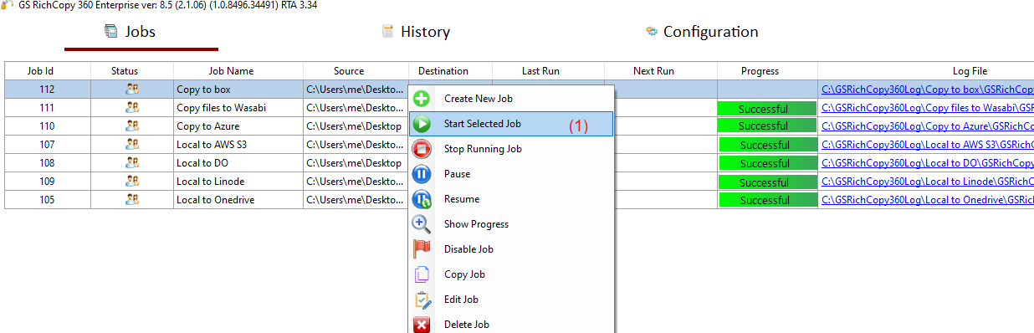The width and height of the screenshot is (1034, 333).
Task: Click Successful progress bar of job 111
Action: [x=766, y=108]
